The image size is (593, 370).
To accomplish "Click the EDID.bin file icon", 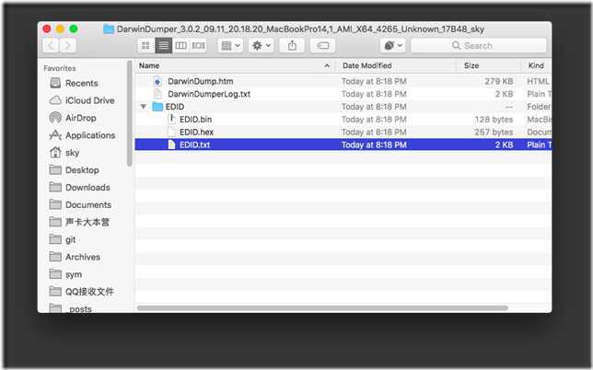I will click(x=171, y=120).
